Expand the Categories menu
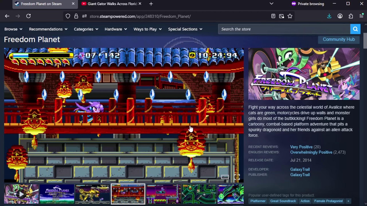Screen dimensions: 367x206 tap(86, 29)
